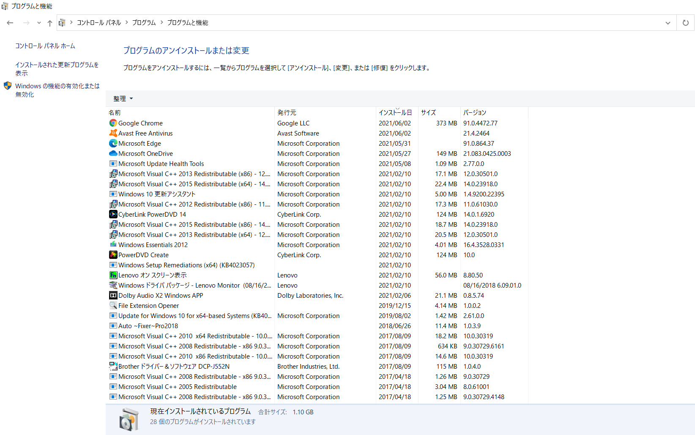Expand the address bar history dropdown
Image resolution: width=695 pixels, height=435 pixels.
click(668, 23)
